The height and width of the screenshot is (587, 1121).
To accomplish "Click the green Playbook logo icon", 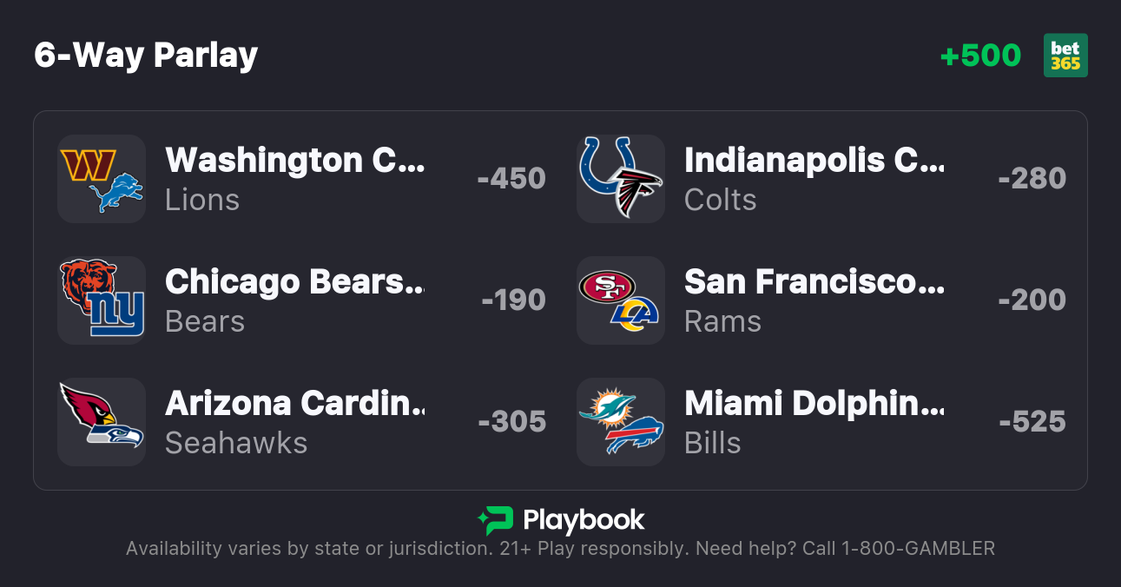I will pyautogui.click(x=495, y=520).
